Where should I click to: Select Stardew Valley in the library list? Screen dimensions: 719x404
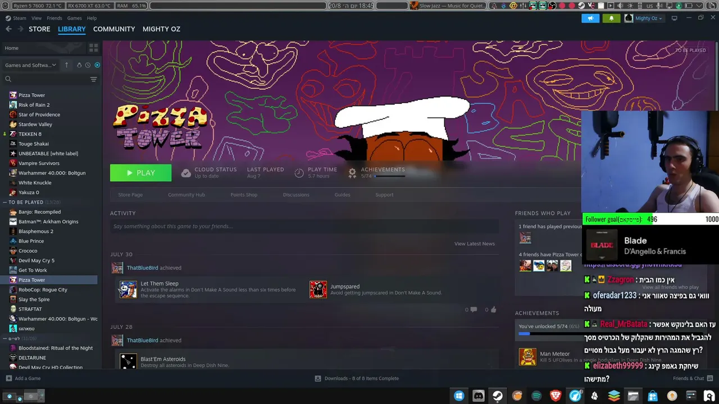35,124
